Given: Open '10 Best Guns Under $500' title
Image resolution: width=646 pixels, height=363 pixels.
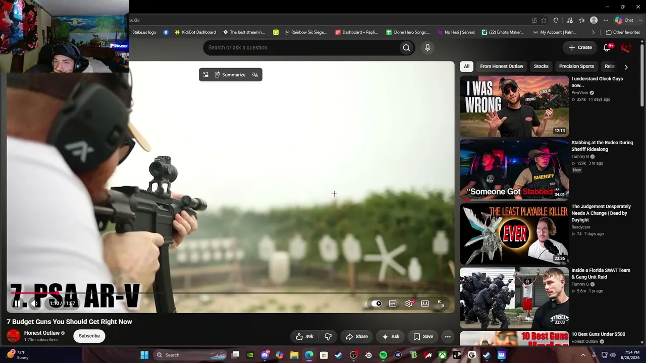Looking at the screenshot, I should [598, 334].
